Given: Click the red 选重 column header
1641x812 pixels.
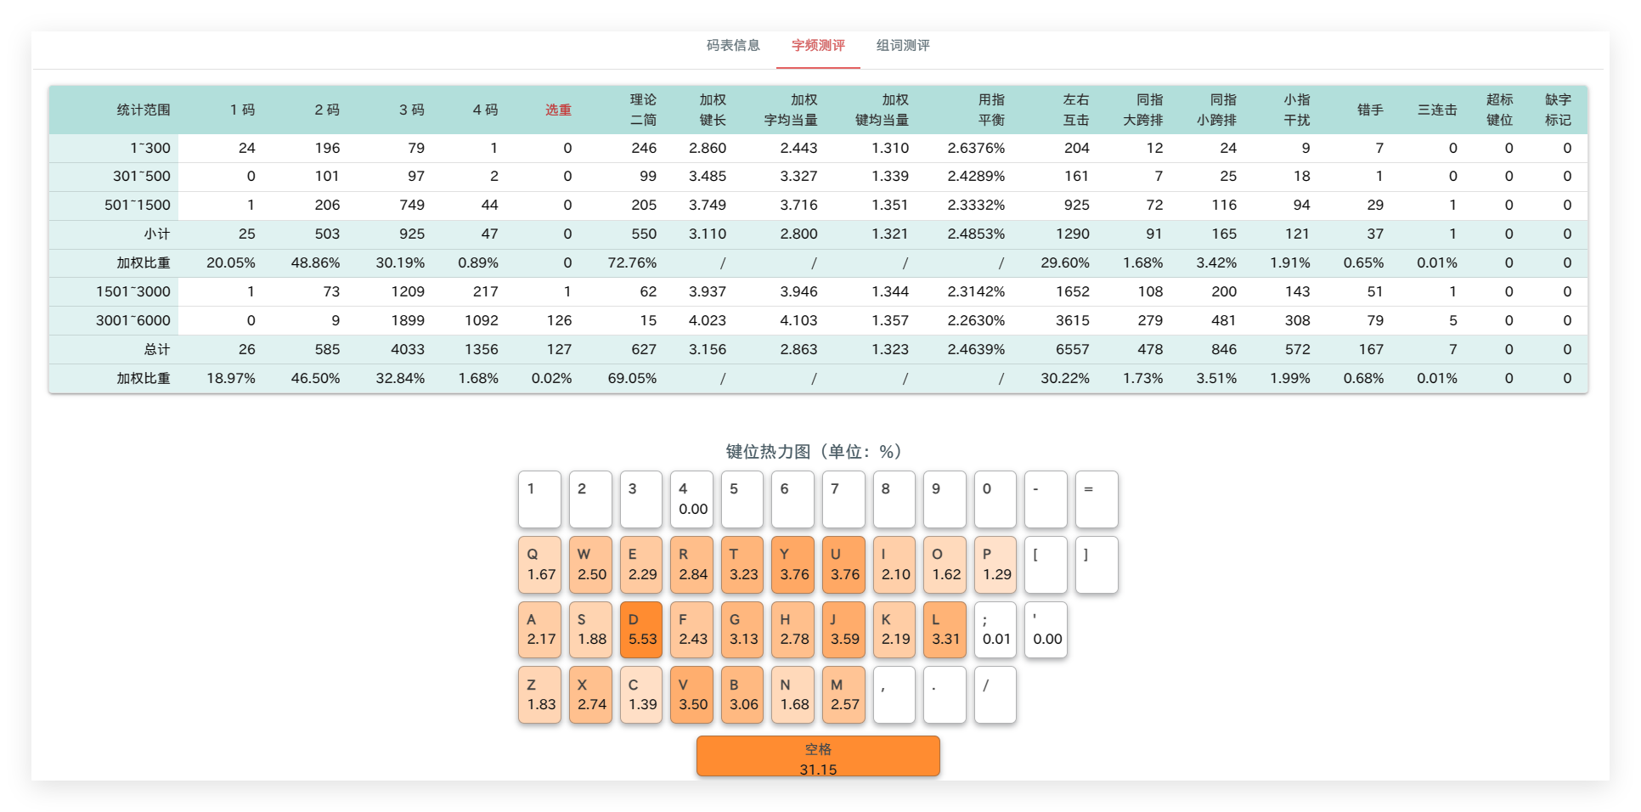Looking at the screenshot, I should coord(558,110).
